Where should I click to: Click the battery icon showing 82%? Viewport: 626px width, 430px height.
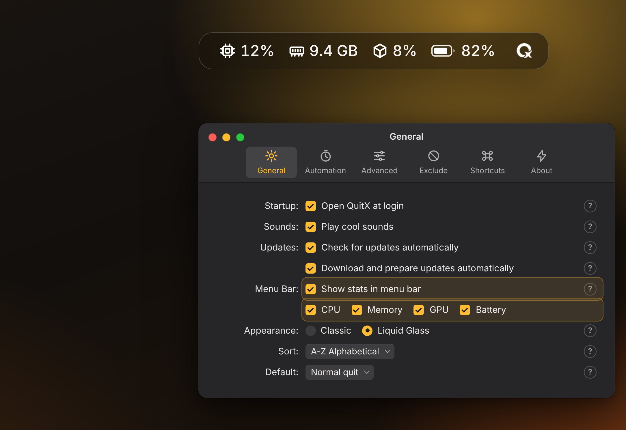click(443, 51)
